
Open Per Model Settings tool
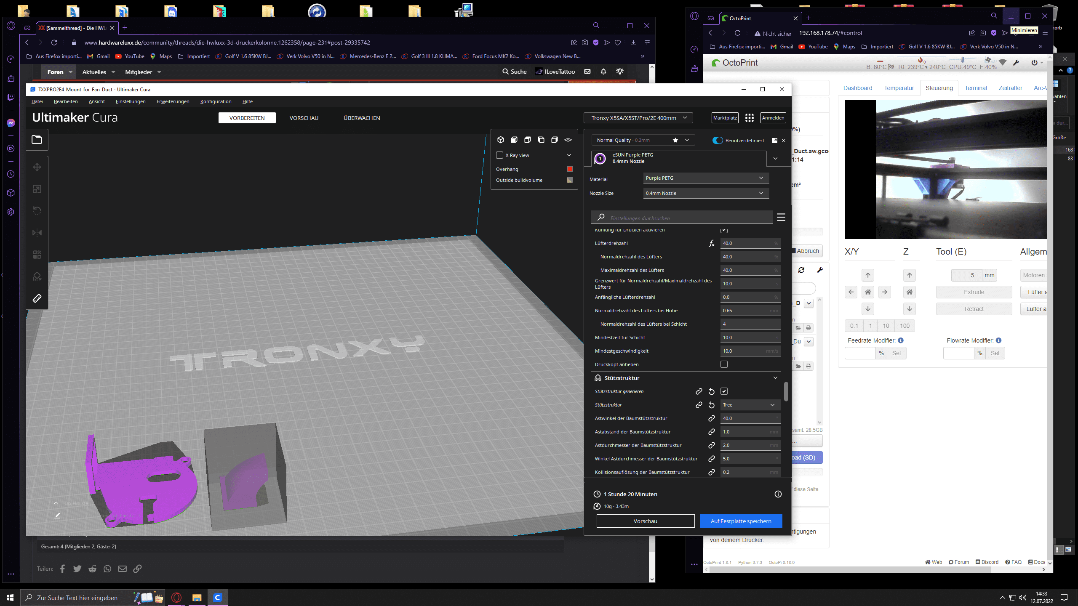pyautogui.click(x=37, y=255)
